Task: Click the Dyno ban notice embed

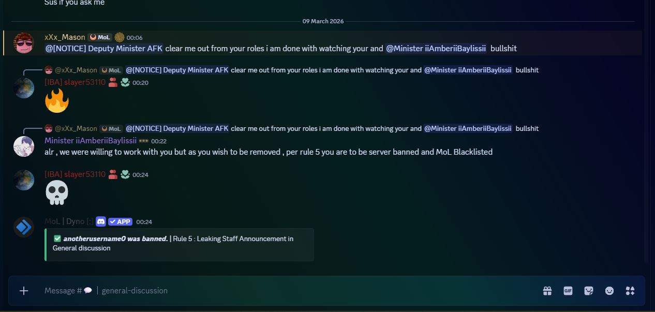Action: pos(179,244)
